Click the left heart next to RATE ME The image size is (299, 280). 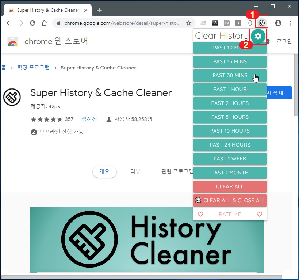pyautogui.click(x=200, y=214)
